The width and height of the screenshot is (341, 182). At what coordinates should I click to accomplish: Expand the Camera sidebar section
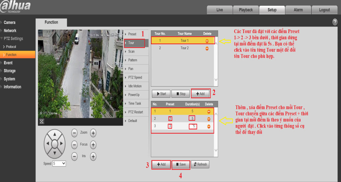point(10,23)
